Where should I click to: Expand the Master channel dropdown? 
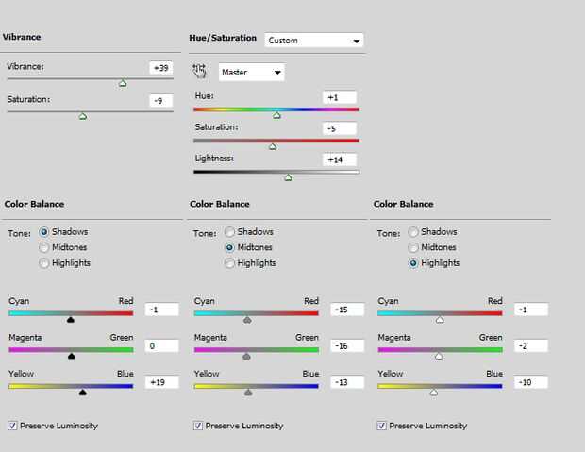[251, 73]
